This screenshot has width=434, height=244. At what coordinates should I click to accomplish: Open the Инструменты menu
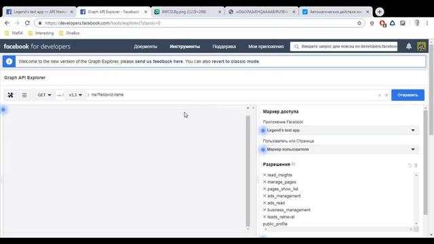pyautogui.click(x=185, y=47)
